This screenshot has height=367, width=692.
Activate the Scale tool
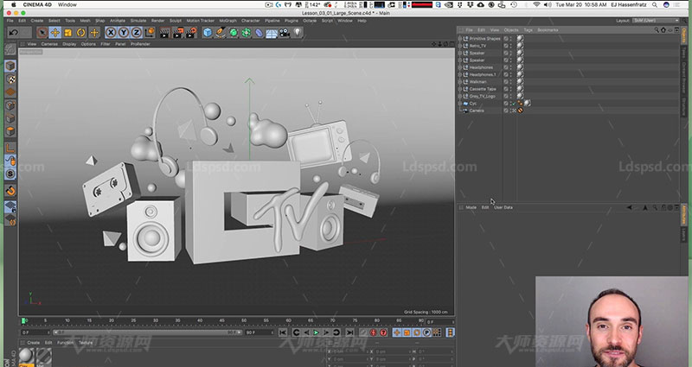point(68,32)
